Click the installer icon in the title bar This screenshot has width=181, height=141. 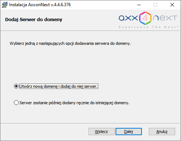click(4, 5)
